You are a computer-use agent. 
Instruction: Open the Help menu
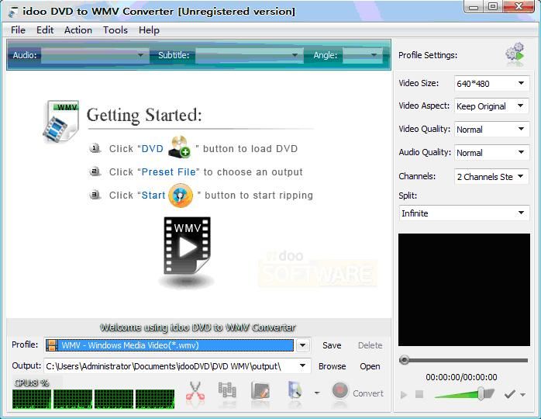coord(149,30)
